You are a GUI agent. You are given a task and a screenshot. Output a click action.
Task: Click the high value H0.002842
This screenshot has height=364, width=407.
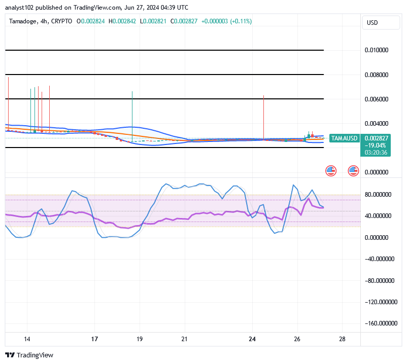tap(122, 21)
